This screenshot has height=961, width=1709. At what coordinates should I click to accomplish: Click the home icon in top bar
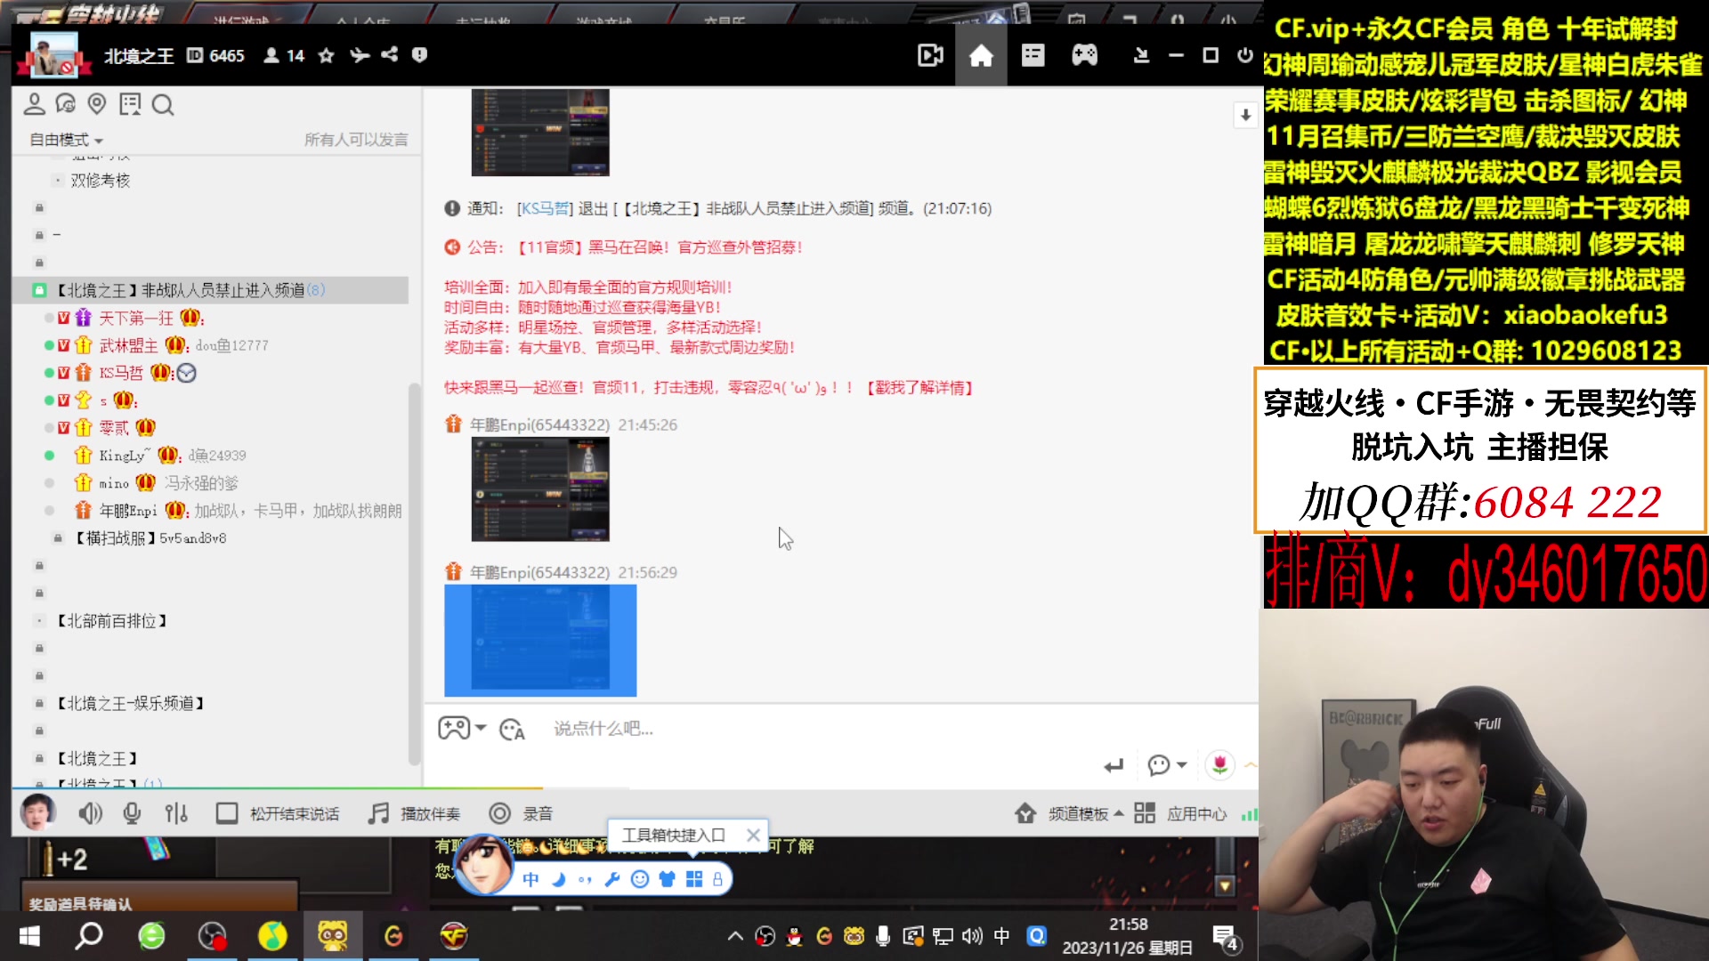point(981,56)
